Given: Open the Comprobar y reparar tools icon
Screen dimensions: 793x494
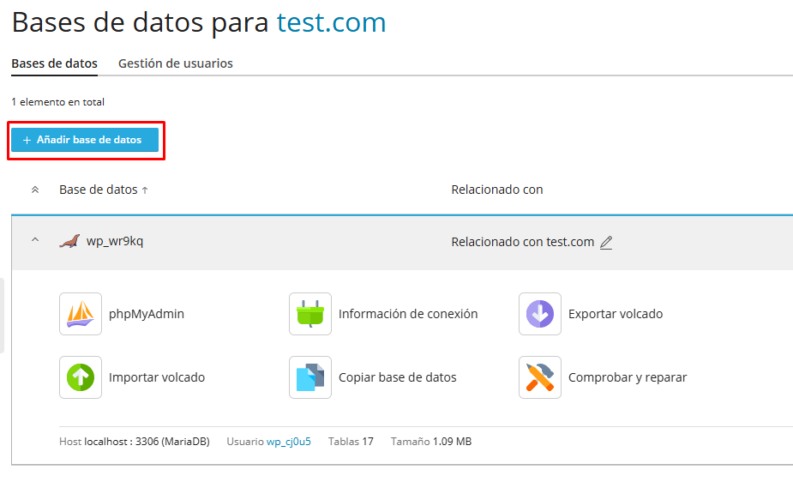Looking at the screenshot, I should (x=540, y=377).
